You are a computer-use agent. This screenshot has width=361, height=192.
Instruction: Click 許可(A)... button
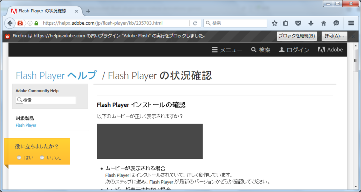click(334, 36)
